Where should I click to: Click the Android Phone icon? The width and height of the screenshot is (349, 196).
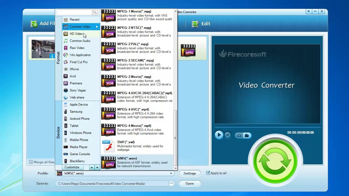[65, 119]
